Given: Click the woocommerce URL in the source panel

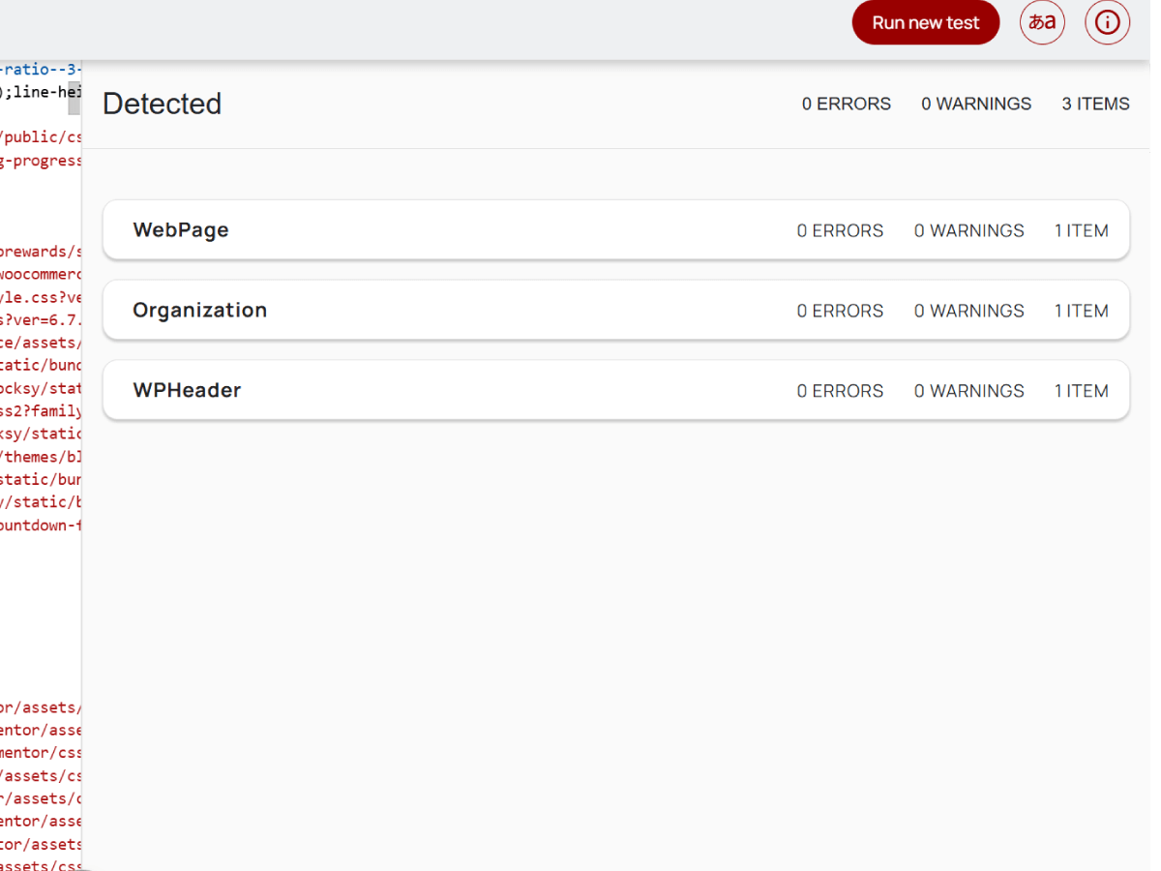Looking at the screenshot, I should tap(39, 274).
